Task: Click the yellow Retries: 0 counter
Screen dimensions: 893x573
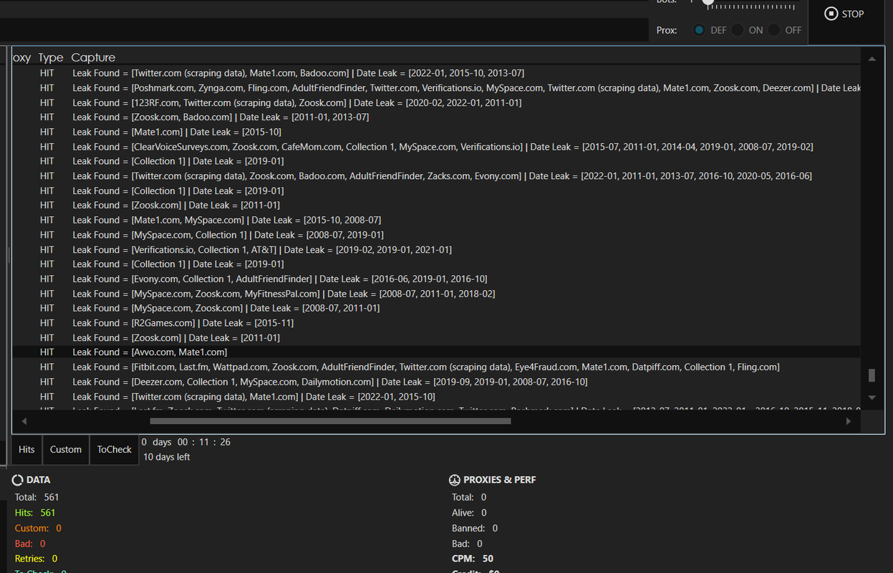Action: 36,559
